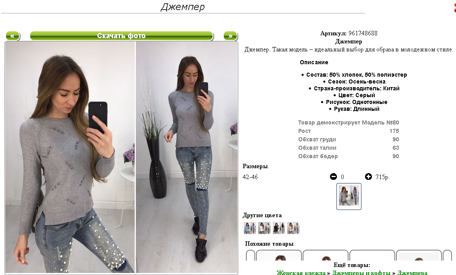Open the Джемпера breadcrumb link
456x275 pixels.
tap(412, 272)
